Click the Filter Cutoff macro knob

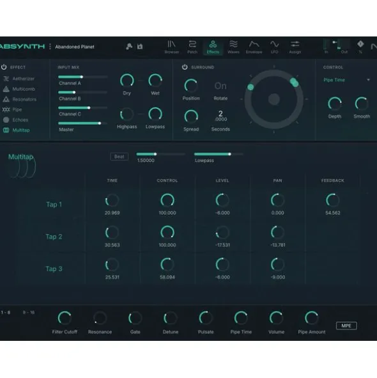65,318
